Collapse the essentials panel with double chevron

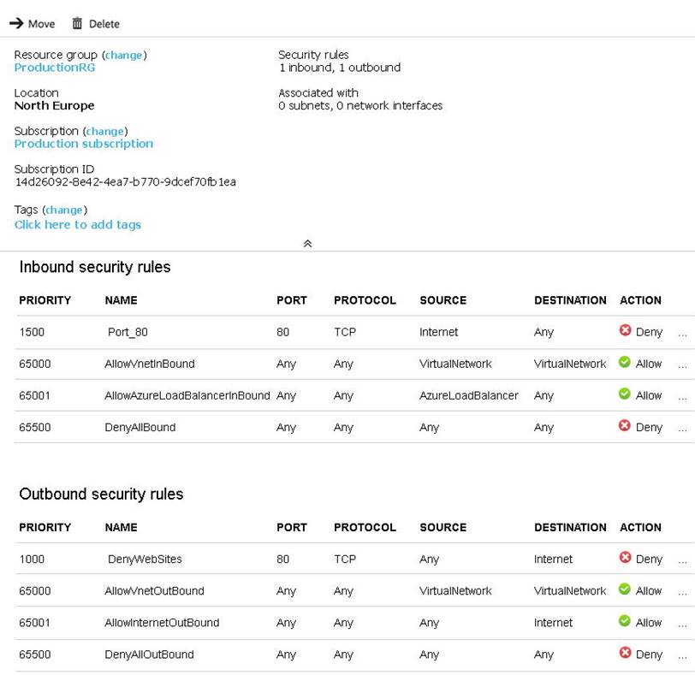(307, 244)
